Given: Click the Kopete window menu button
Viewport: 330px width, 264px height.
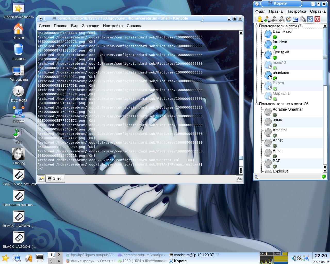Looking at the screenshot, I should click(x=257, y=4).
